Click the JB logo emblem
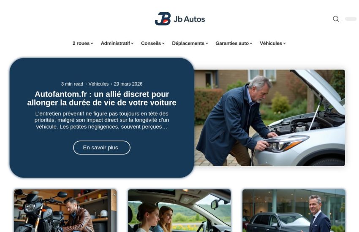 (x=163, y=19)
